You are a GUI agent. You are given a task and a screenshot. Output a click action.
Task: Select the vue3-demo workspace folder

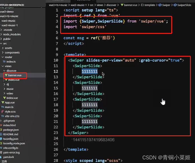coord(7,12)
